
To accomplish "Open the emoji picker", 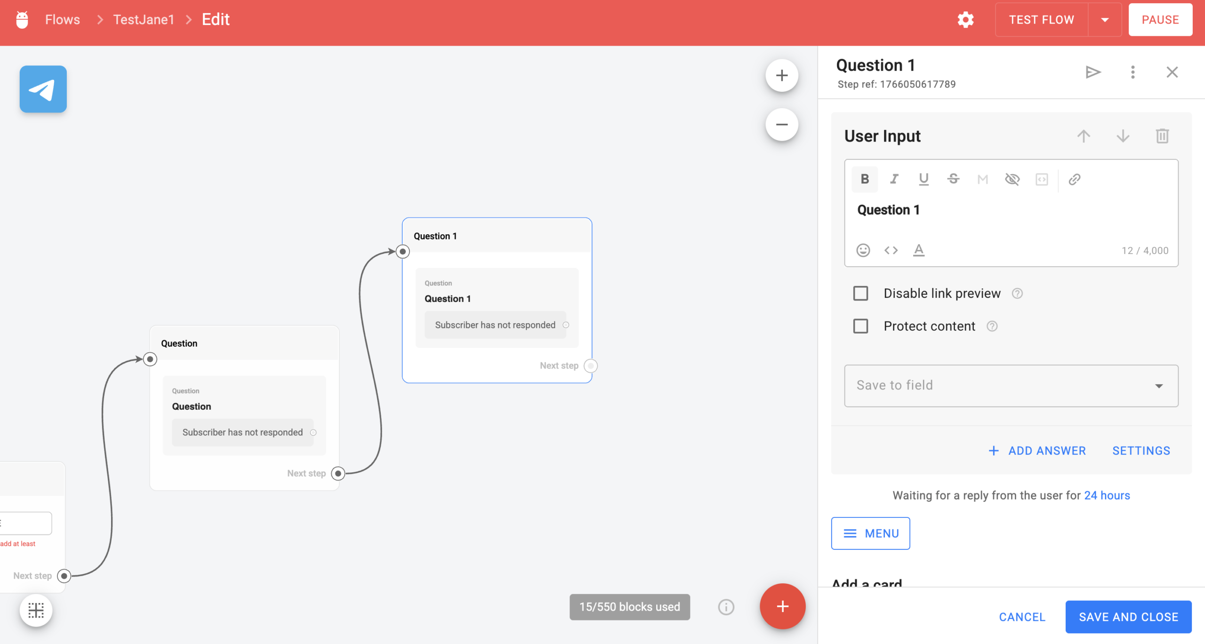I will 863,250.
